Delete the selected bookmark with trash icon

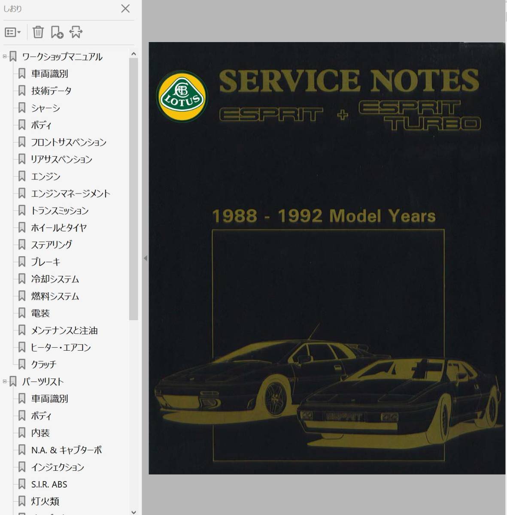(38, 32)
